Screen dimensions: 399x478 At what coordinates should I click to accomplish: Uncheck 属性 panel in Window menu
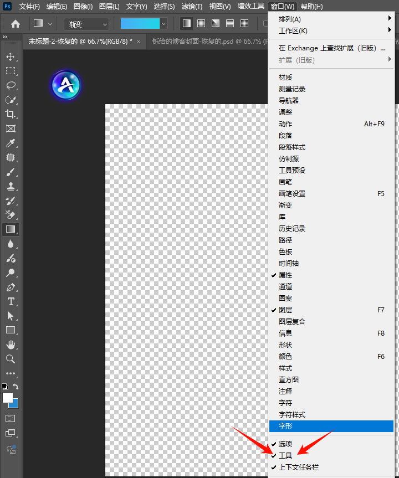[x=285, y=275]
